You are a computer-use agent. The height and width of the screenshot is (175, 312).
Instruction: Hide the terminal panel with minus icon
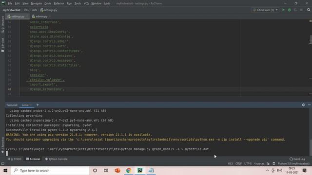[309, 105]
